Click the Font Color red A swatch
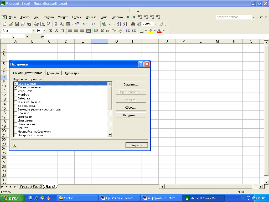This screenshot has width=269, height=202. point(159,31)
